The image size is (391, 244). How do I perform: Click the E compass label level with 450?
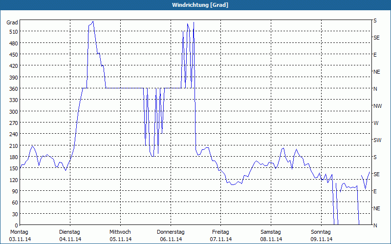(375, 55)
